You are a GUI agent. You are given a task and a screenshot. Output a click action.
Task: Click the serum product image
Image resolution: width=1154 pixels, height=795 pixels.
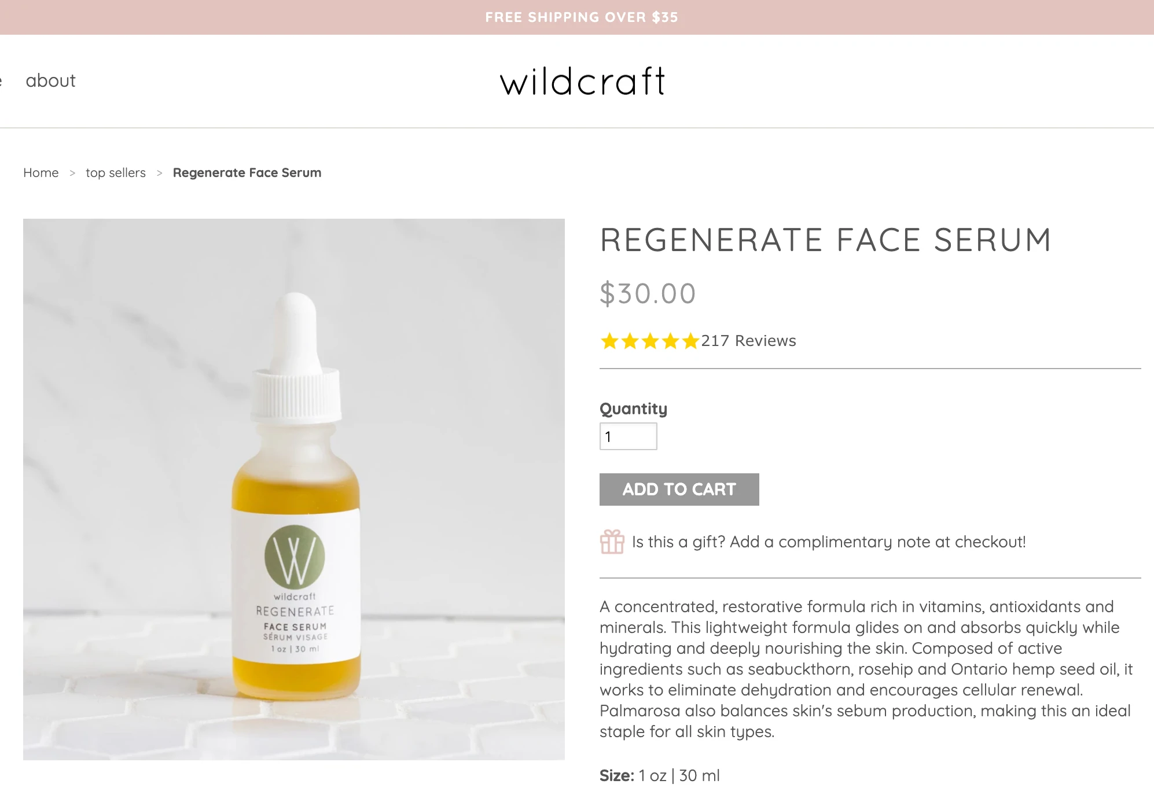coord(294,489)
